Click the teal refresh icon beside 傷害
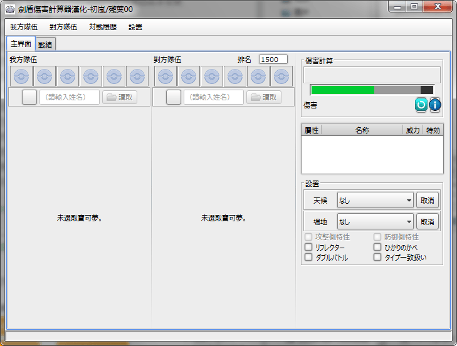Viewport: 457px width, 346px height. click(x=421, y=105)
